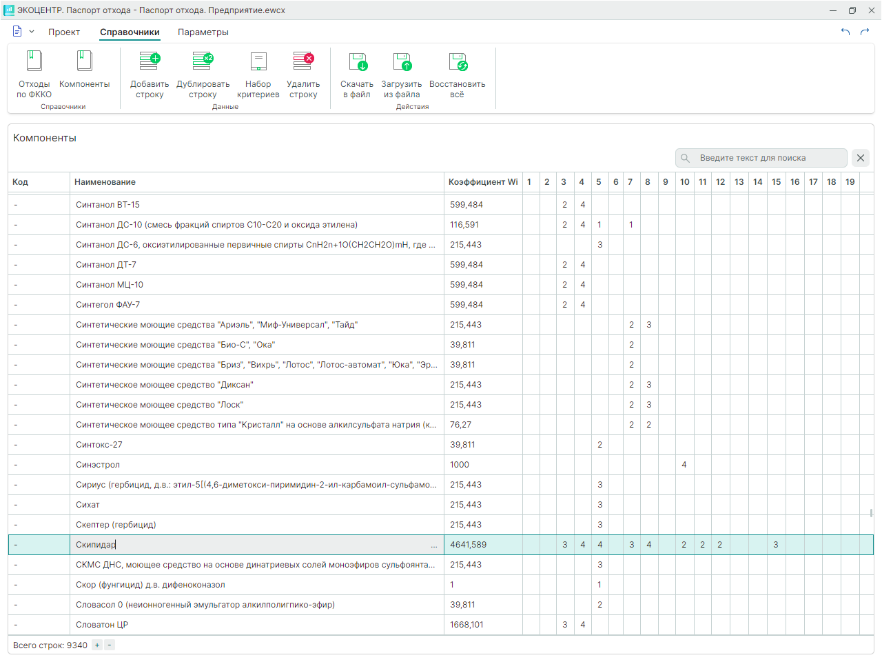Clear the search with the X button

pos(861,158)
